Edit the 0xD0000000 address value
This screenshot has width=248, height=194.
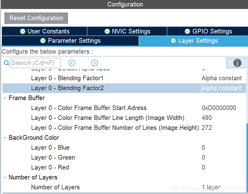pyautogui.click(x=219, y=108)
